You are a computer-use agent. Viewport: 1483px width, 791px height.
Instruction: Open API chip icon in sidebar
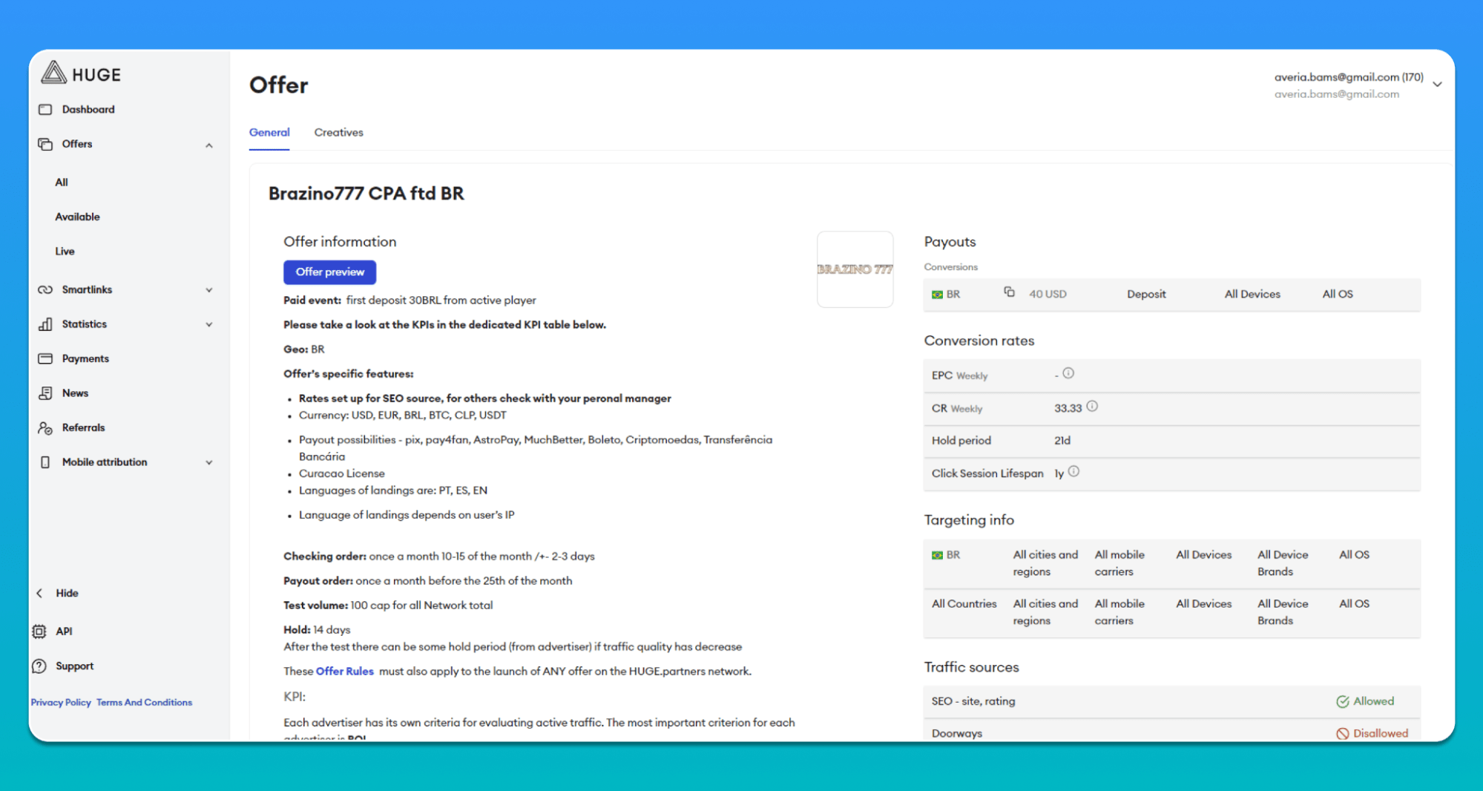[39, 631]
